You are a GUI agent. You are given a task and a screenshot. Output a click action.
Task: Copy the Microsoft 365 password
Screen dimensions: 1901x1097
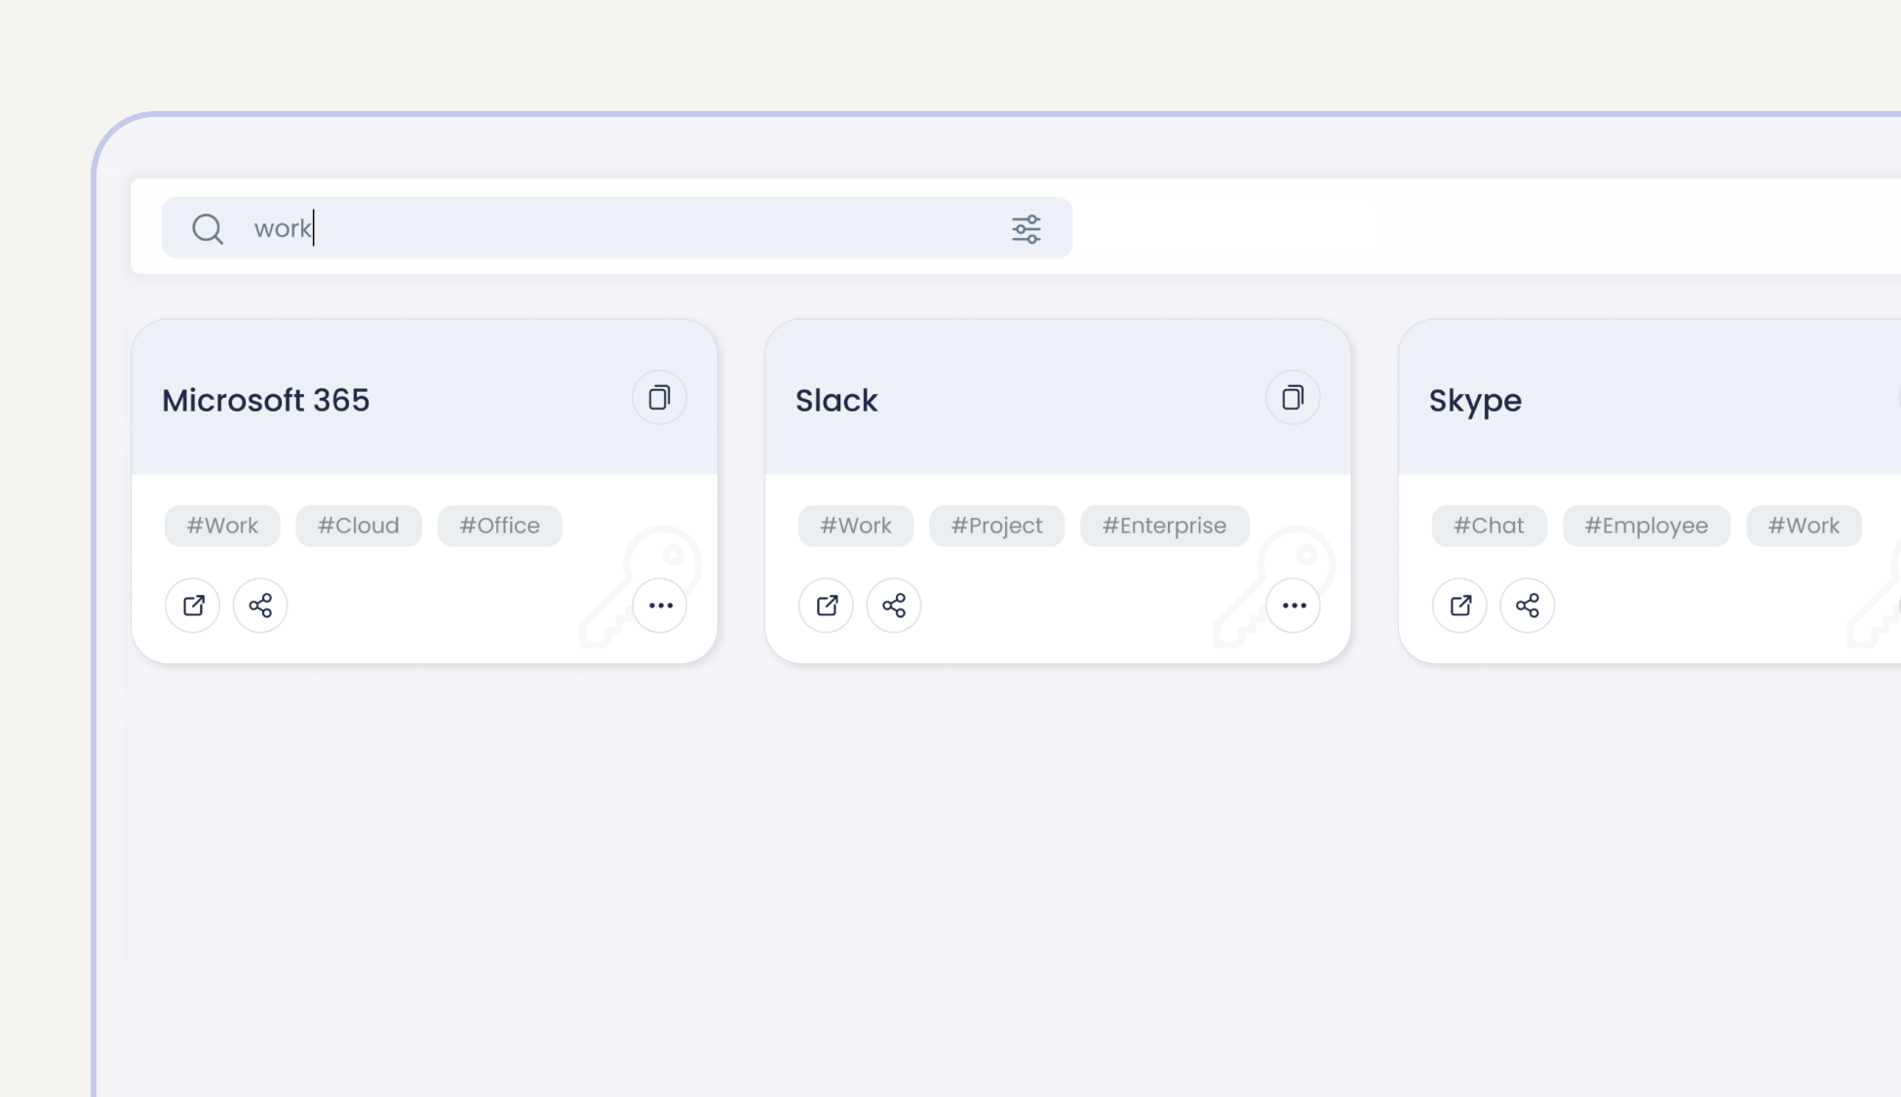(660, 398)
